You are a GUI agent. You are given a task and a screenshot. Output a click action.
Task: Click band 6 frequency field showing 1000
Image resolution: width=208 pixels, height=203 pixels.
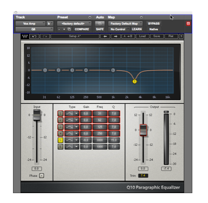(x=100, y=147)
